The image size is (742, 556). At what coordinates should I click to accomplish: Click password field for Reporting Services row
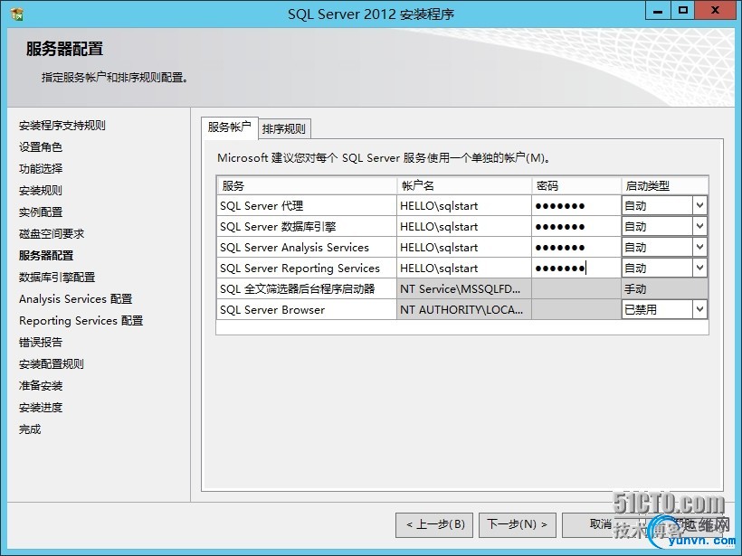tap(576, 269)
